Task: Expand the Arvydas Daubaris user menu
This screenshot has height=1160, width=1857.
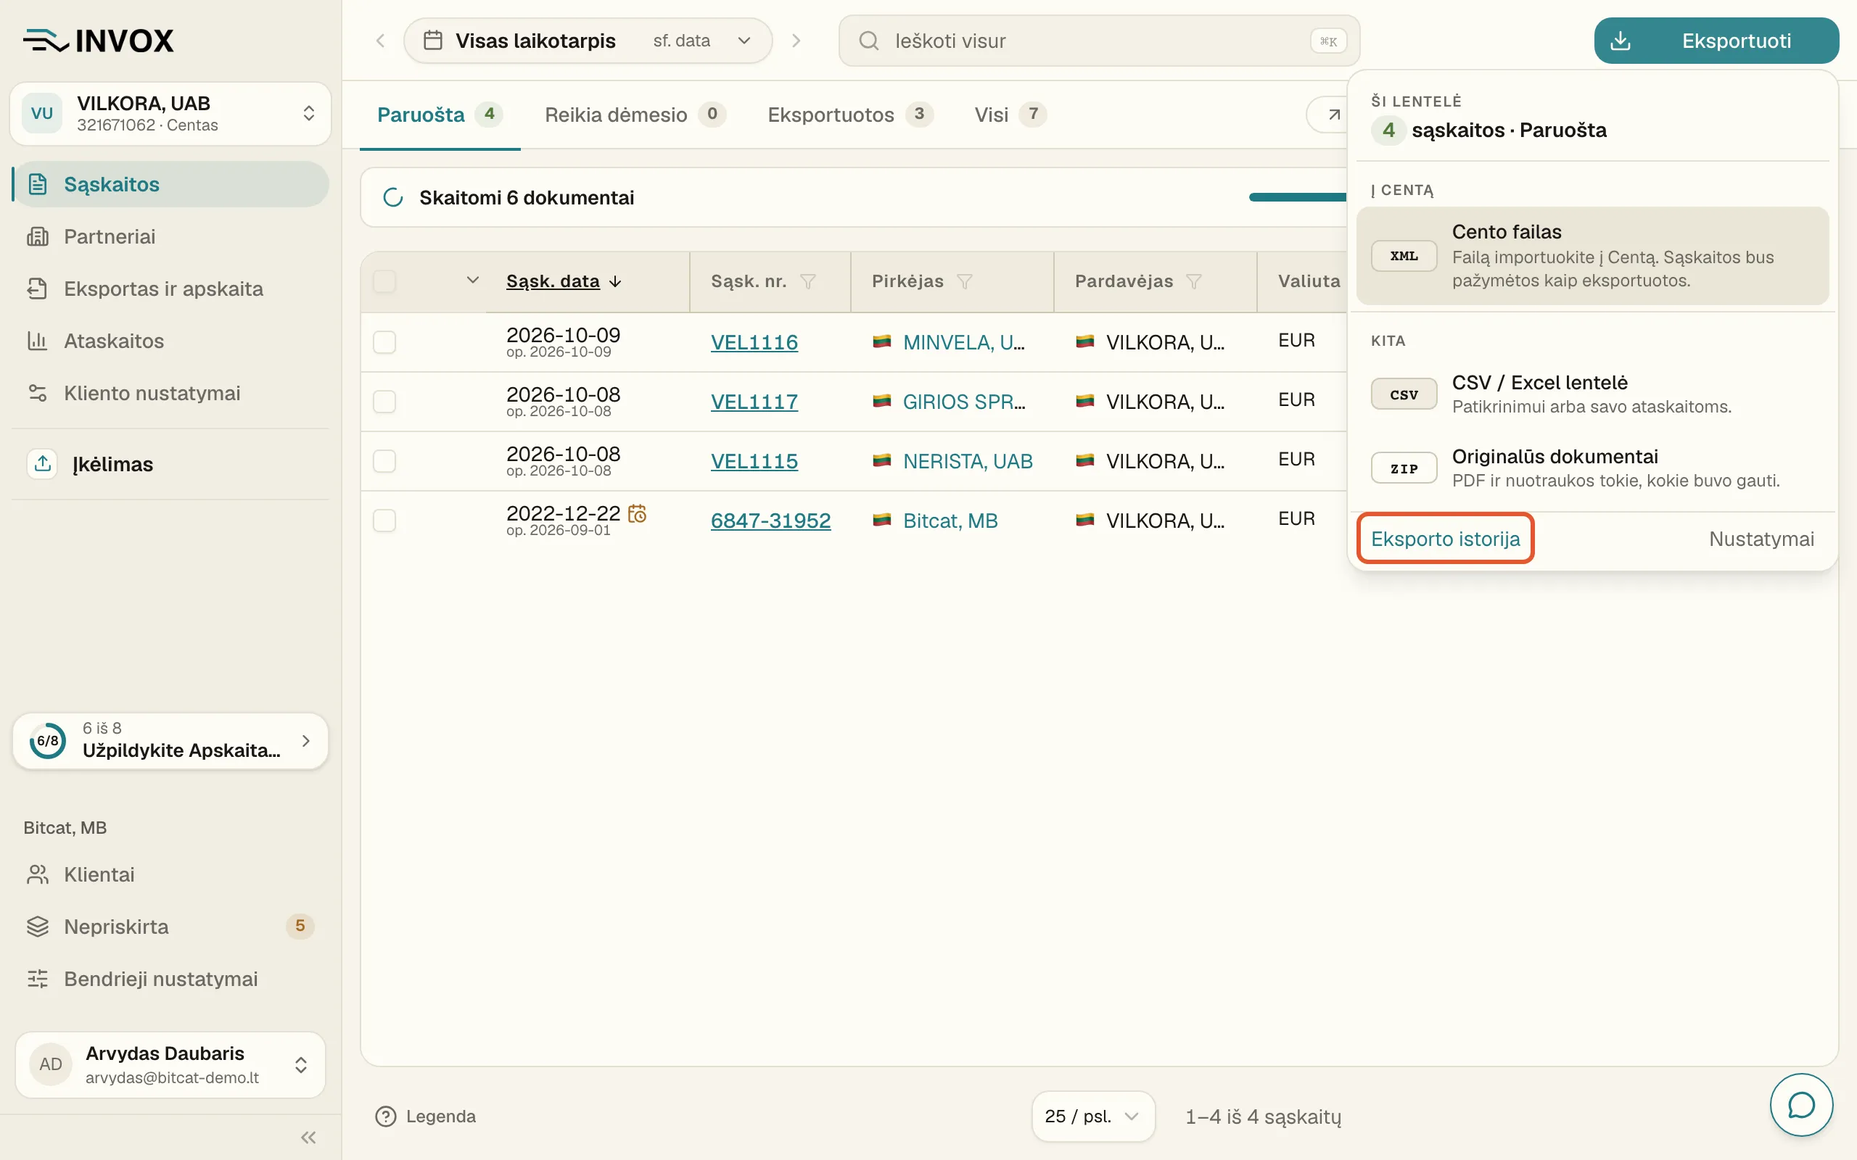Action: (170, 1065)
